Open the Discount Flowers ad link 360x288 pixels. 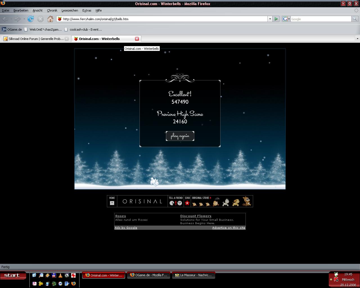point(196,216)
